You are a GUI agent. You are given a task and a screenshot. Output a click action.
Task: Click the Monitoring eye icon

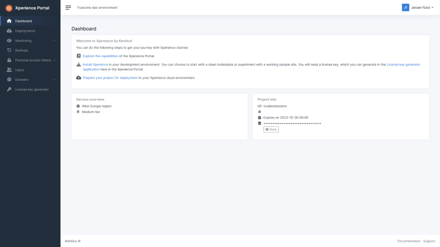(9, 41)
